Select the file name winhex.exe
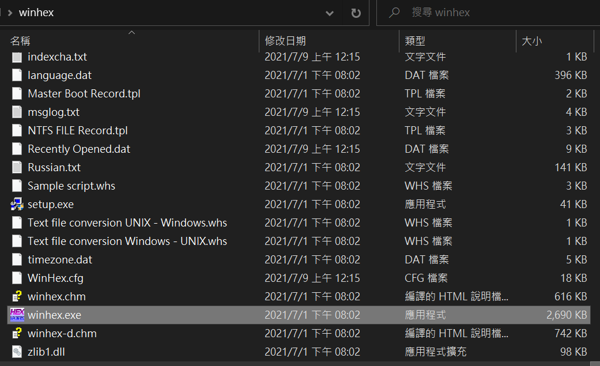Screen dimensions: 600x366 [54, 315]
